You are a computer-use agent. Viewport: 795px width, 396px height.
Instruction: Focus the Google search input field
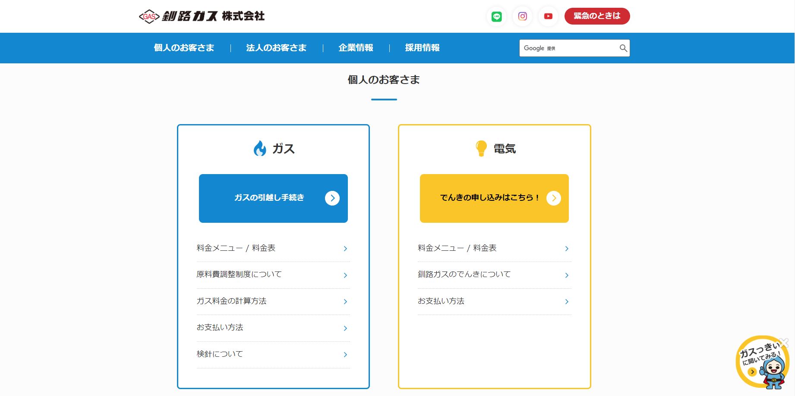pos(569,48)
